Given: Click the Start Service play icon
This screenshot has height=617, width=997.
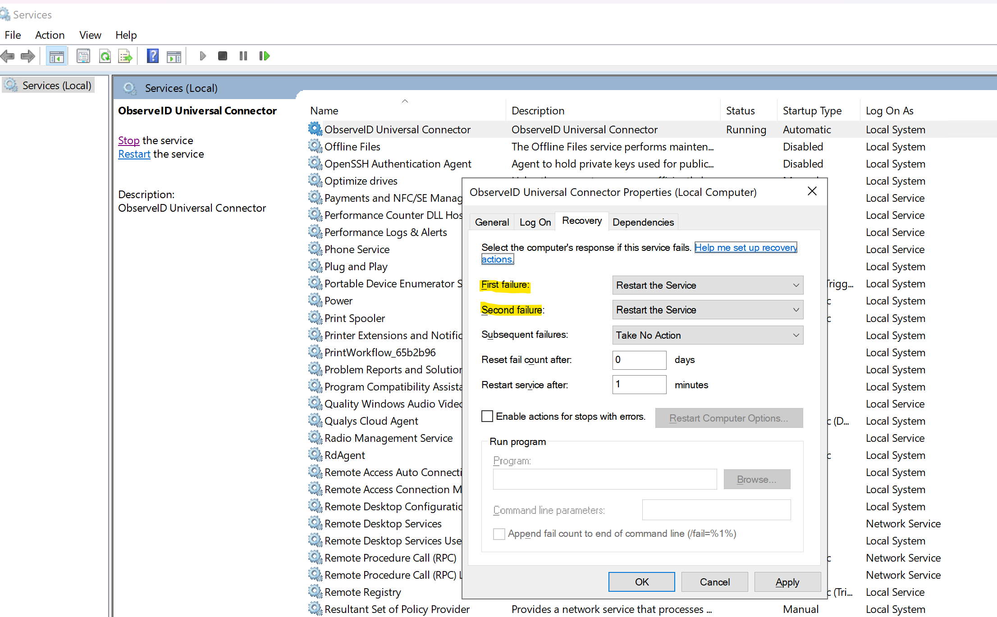Looking at the screenshot, I should pyautogui.click(x=202, y=56).
